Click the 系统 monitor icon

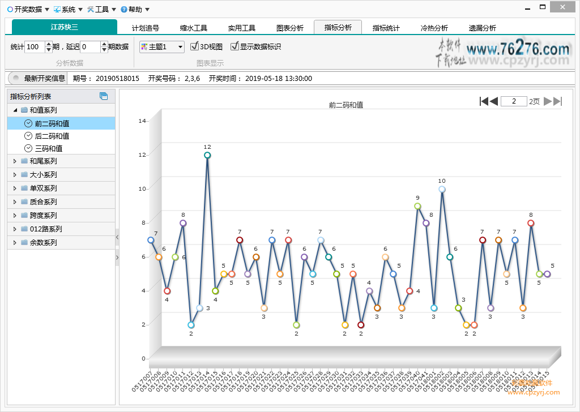click(x=57, y=9)
